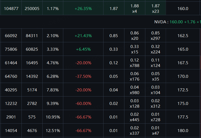Screen dimensions: 201x138
Task: Click the +21.43% change cell
Action: pyautogui.click(x=83, y=36)
